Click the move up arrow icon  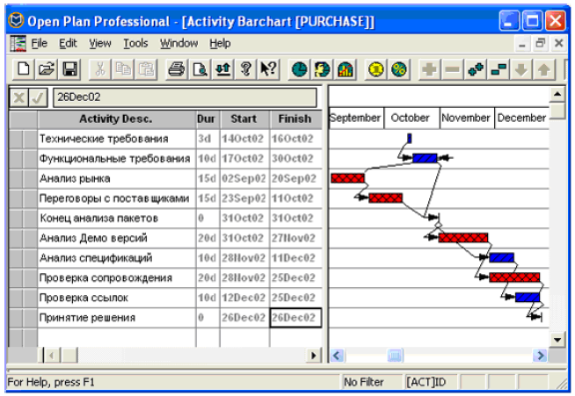[544, 69]
